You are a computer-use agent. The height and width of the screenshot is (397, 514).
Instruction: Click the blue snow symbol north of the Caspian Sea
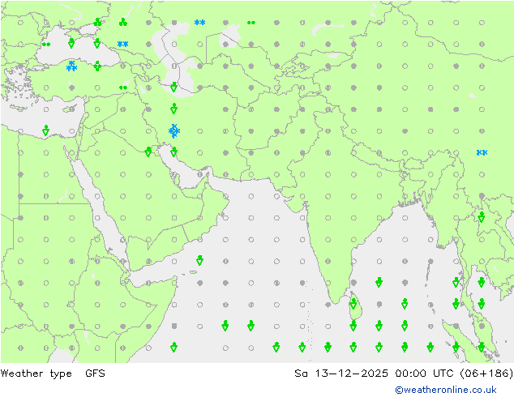coord(199,23)
